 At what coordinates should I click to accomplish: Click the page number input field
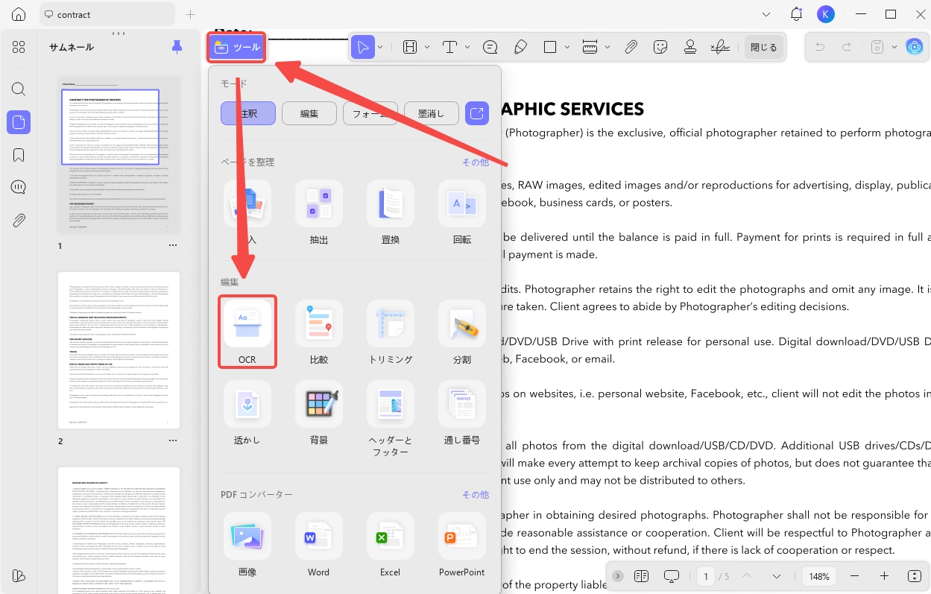(x=705, y=576)
